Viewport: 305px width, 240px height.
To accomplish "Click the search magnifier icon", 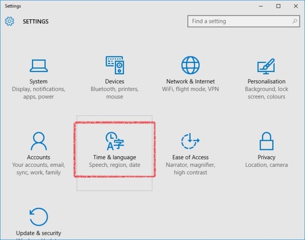I will pos(295,21).
